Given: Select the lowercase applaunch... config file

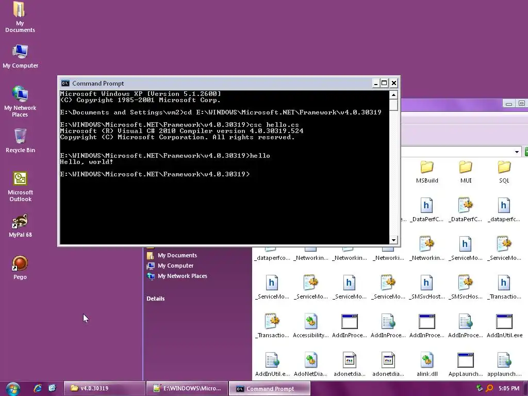Looking at the screenshot, I should point(504,365).
